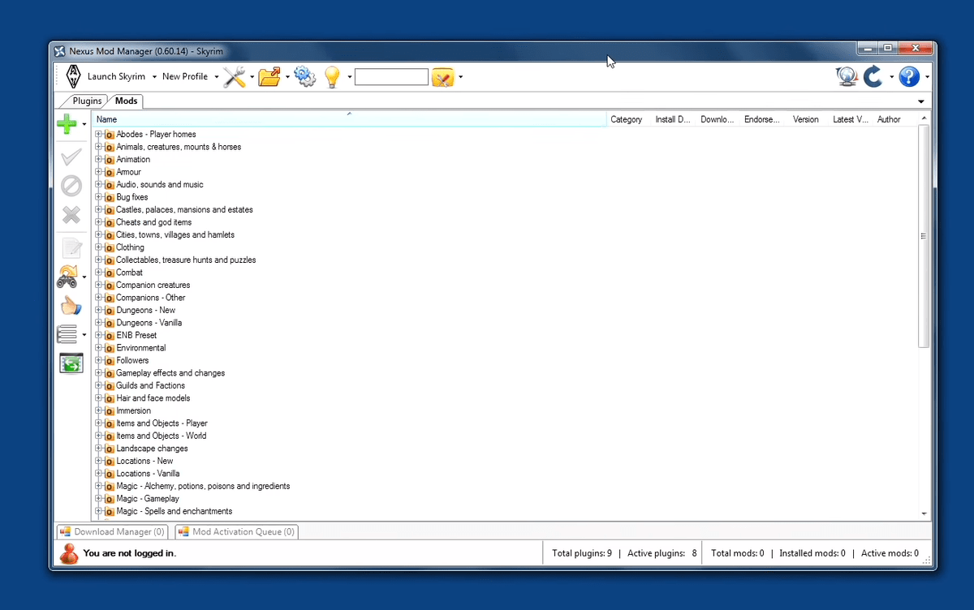
Task: Click the search text field on toolbar
Action: 391,76
